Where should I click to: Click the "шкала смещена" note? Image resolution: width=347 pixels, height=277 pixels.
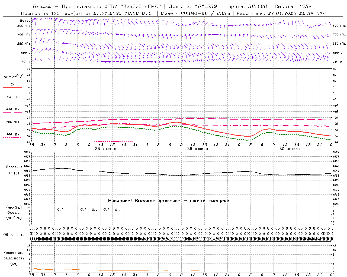pos(210,201)
